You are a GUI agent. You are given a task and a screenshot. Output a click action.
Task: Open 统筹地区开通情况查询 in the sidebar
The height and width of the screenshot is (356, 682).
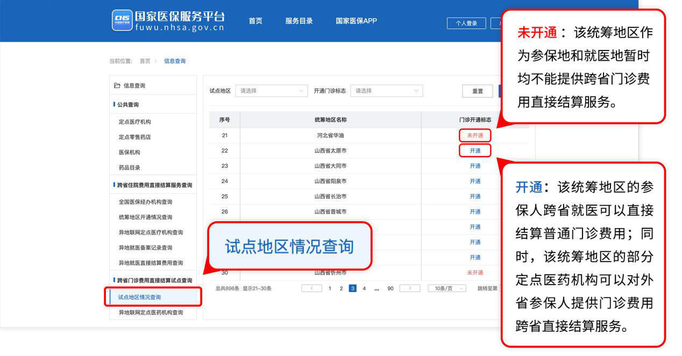point(145,217)
